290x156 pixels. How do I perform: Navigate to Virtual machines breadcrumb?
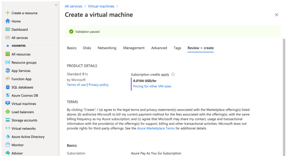[x=101, y=6]
